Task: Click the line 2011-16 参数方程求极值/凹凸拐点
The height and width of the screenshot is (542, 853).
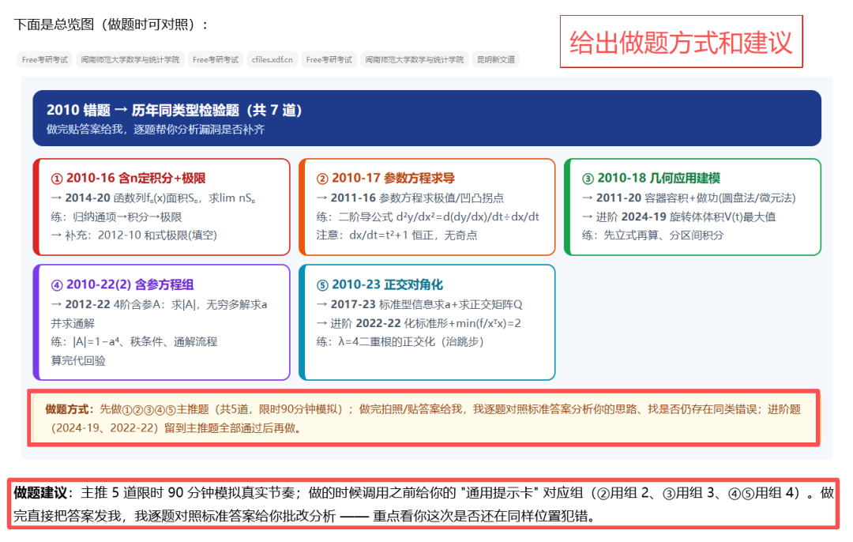Action: pos(410,198)
